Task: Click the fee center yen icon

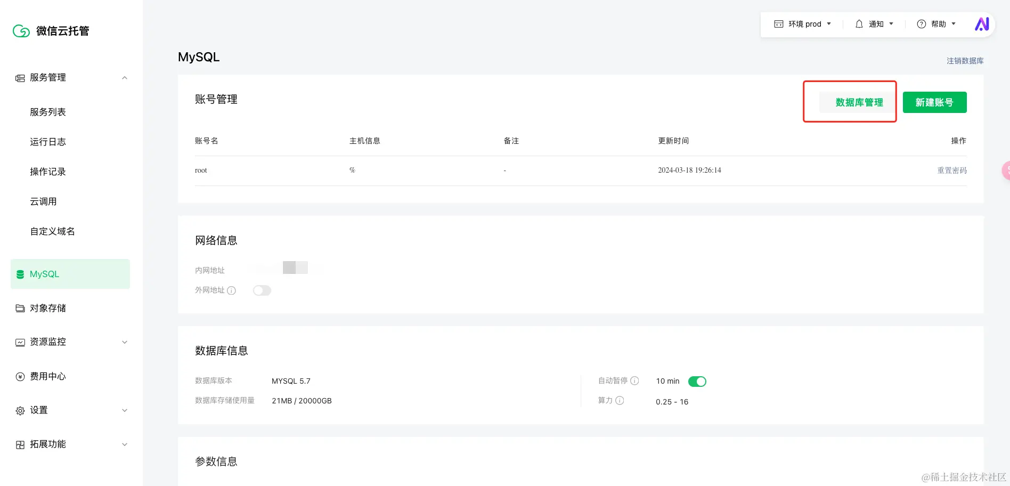Action: coord(20,377)
